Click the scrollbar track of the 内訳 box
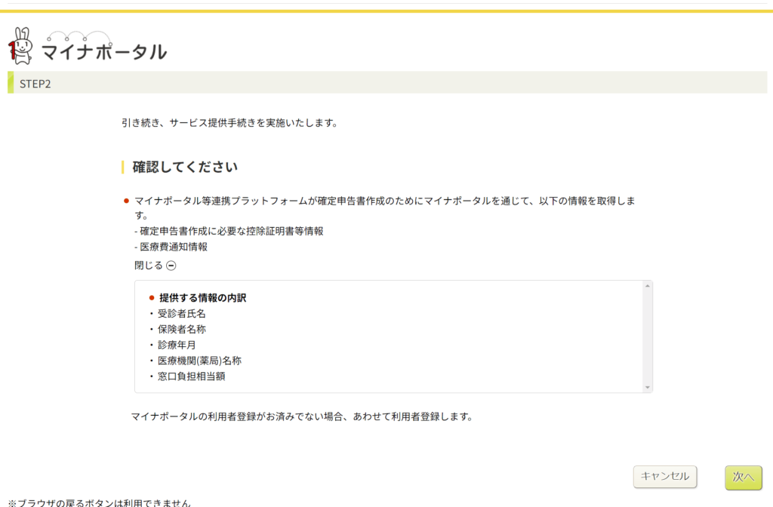The image size is (773, 507). 647,336
